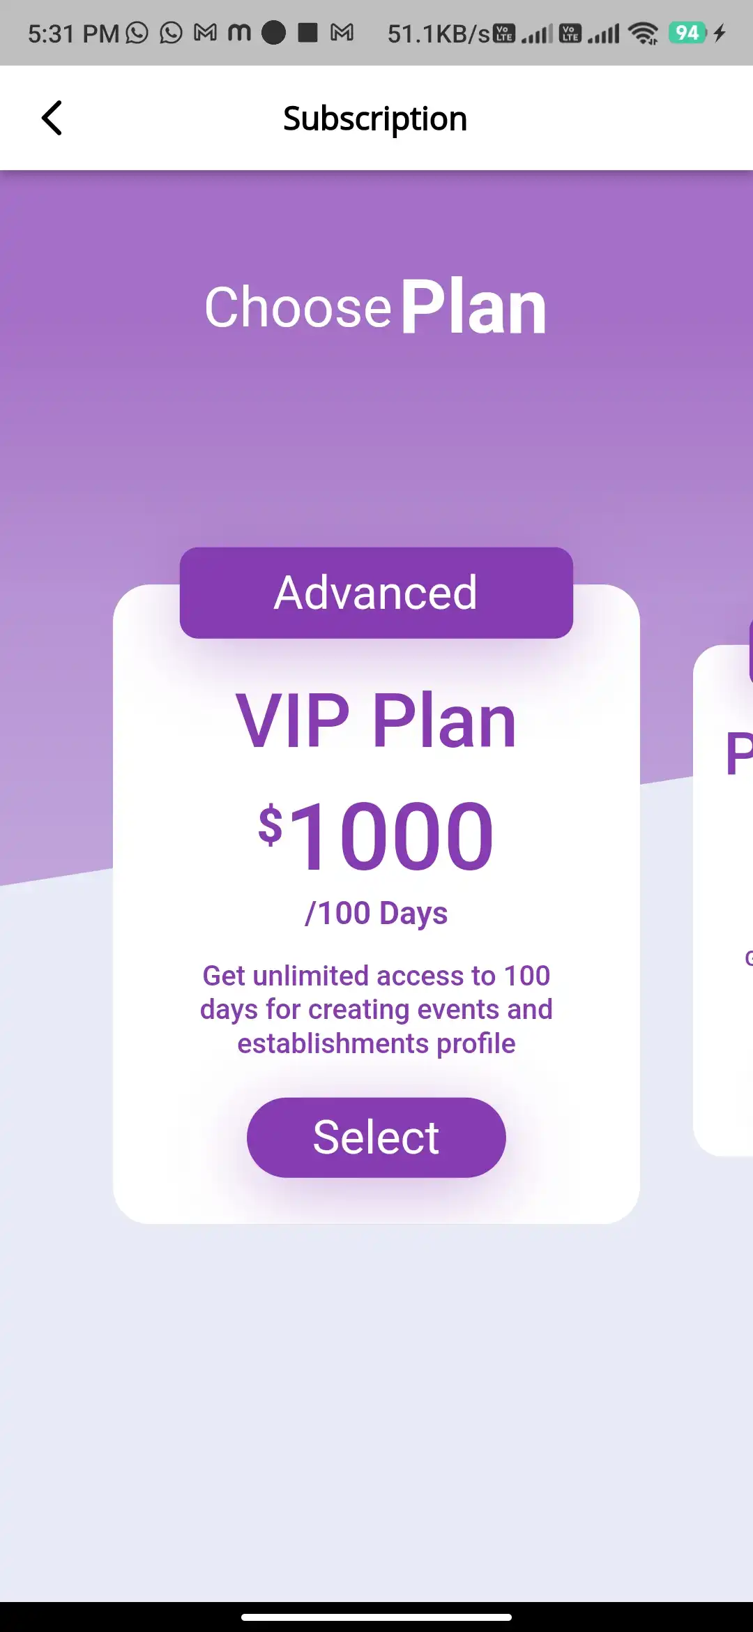Tap the back arrow to exit Subscription

(x=52, y=117)
